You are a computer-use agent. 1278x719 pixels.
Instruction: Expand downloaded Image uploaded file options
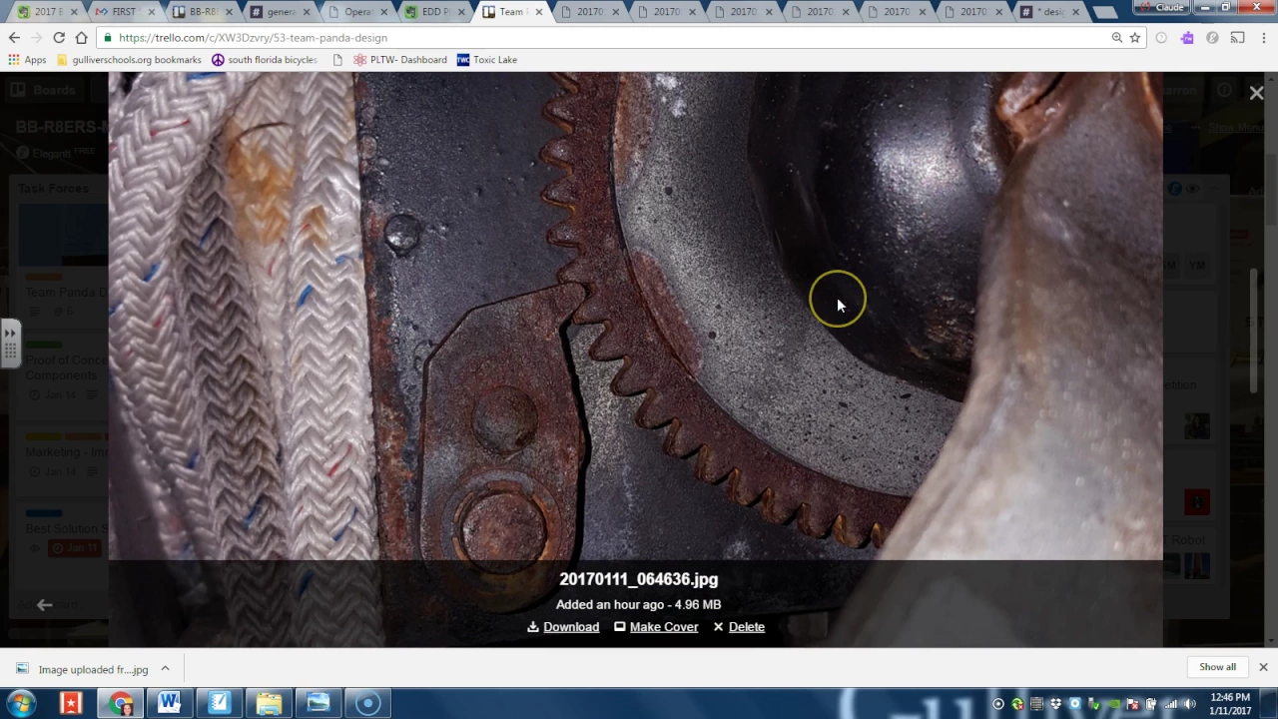click(x=165, y=669)
